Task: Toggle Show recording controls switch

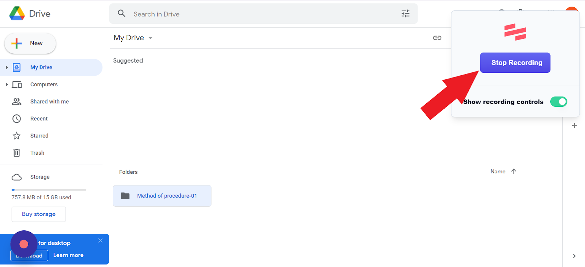Action: (x=559, y=102)
